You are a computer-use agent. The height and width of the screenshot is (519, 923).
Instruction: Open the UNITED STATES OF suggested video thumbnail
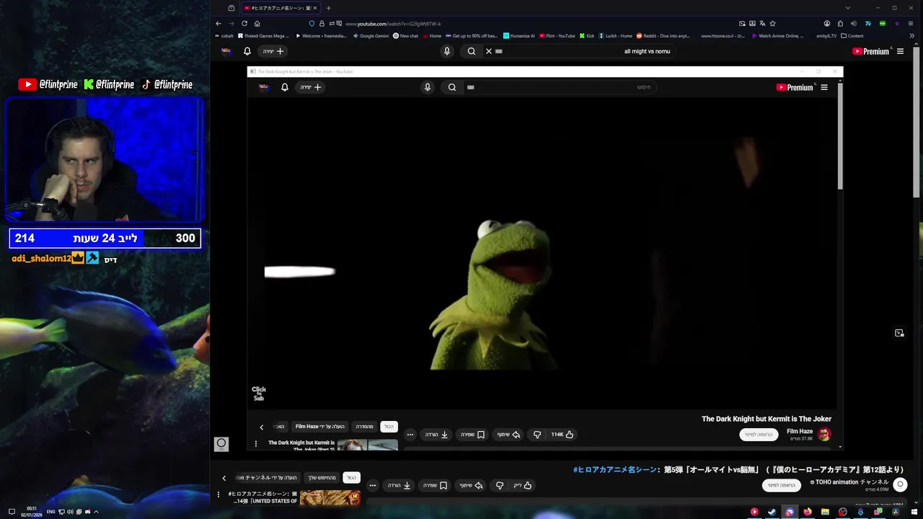coord(330,497)
